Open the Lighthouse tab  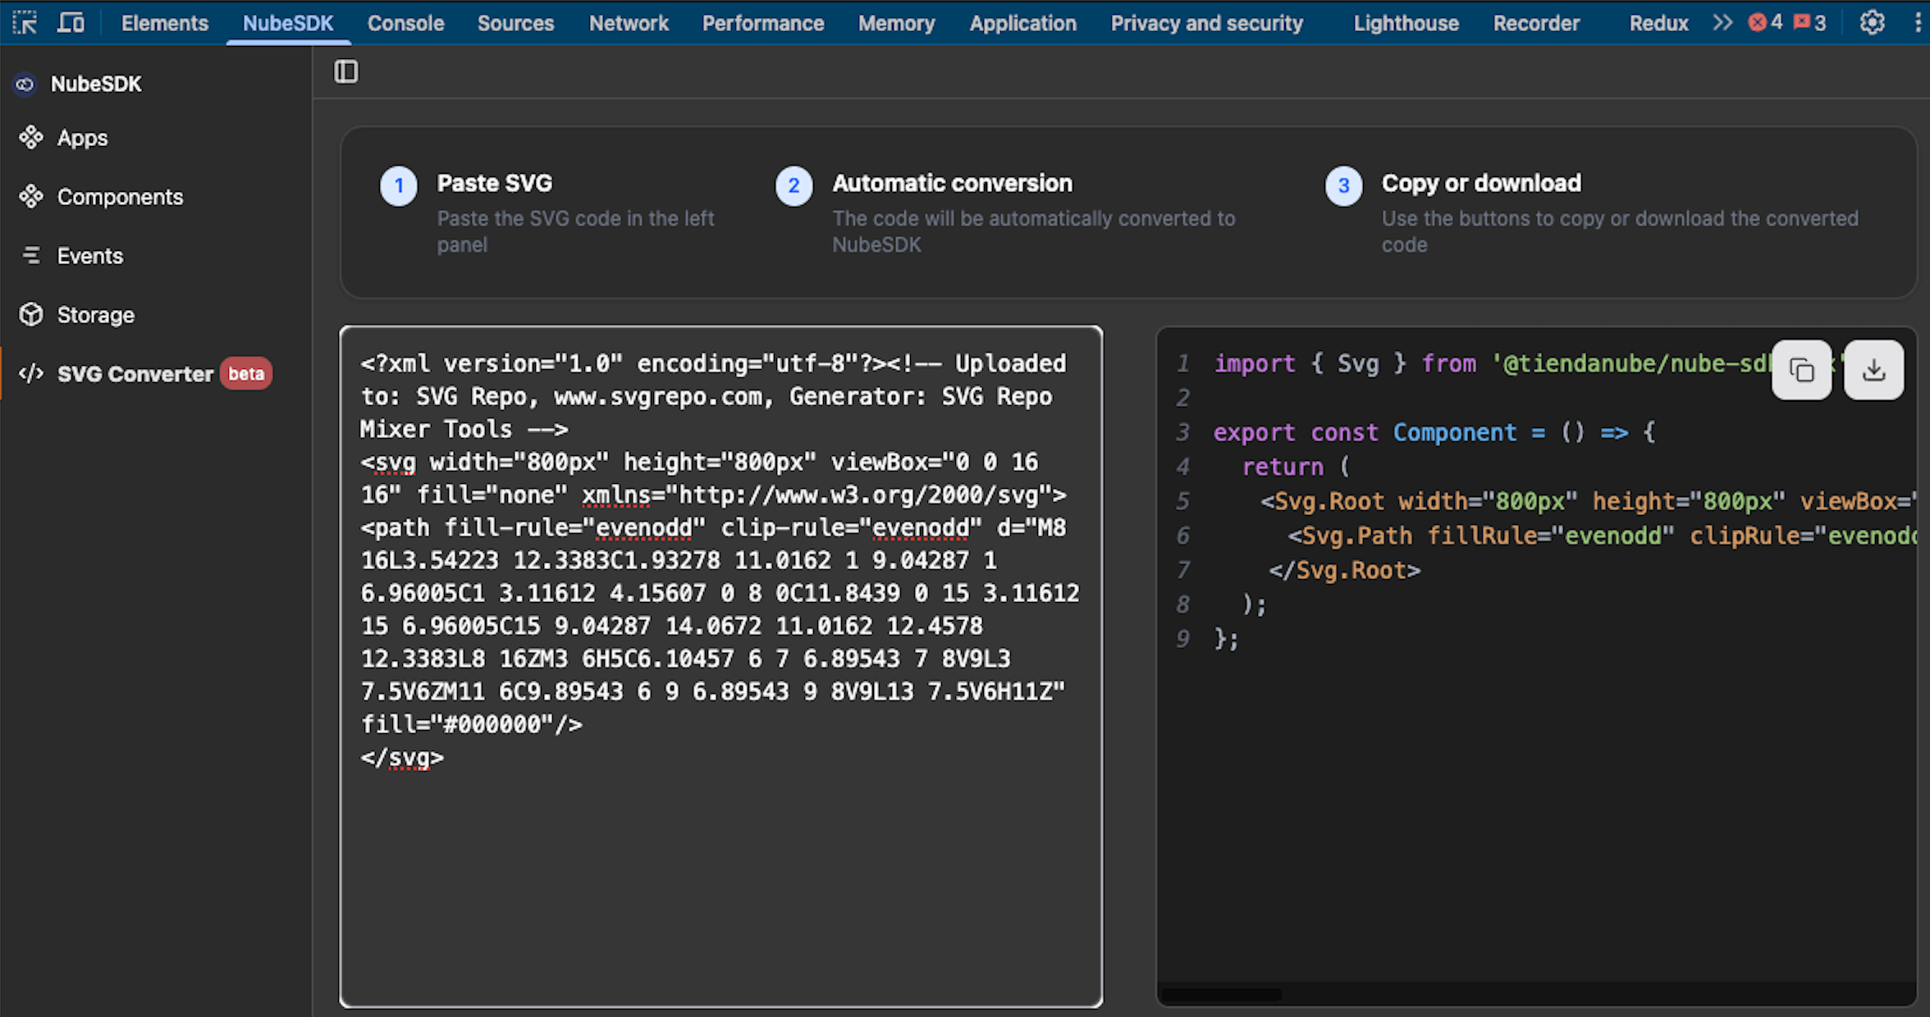click(x=1406, y=22)
